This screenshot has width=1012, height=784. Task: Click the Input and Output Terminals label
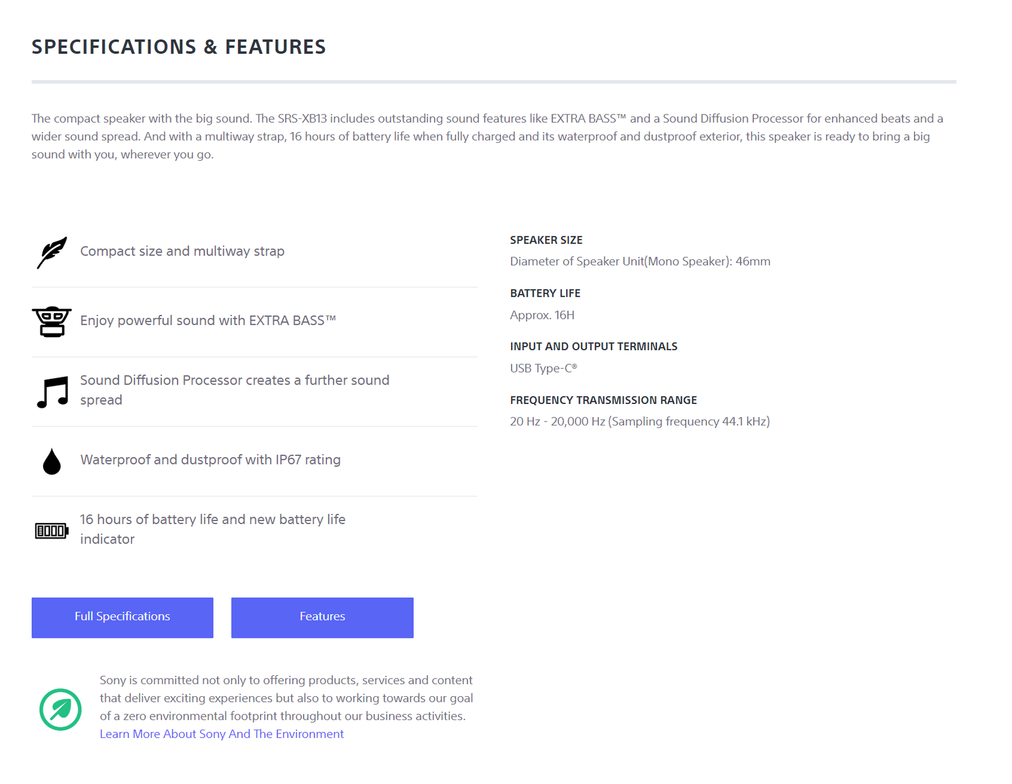point(593,346)
